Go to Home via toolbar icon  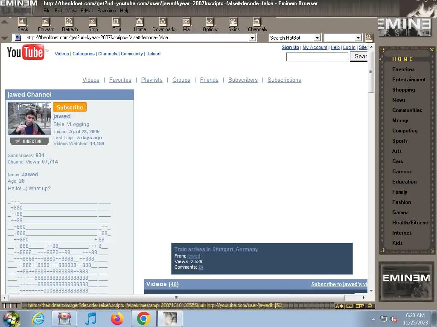pos(140,25)
